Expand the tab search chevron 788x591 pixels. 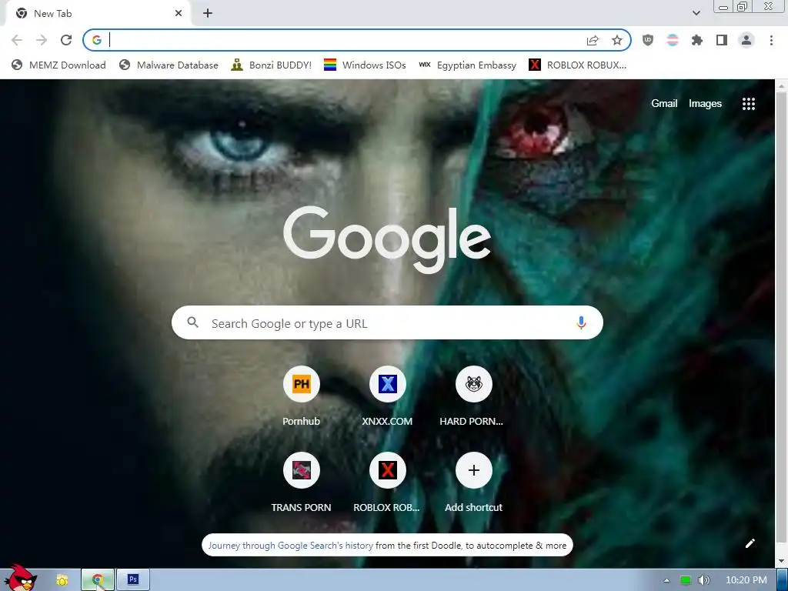pos(696,13)
